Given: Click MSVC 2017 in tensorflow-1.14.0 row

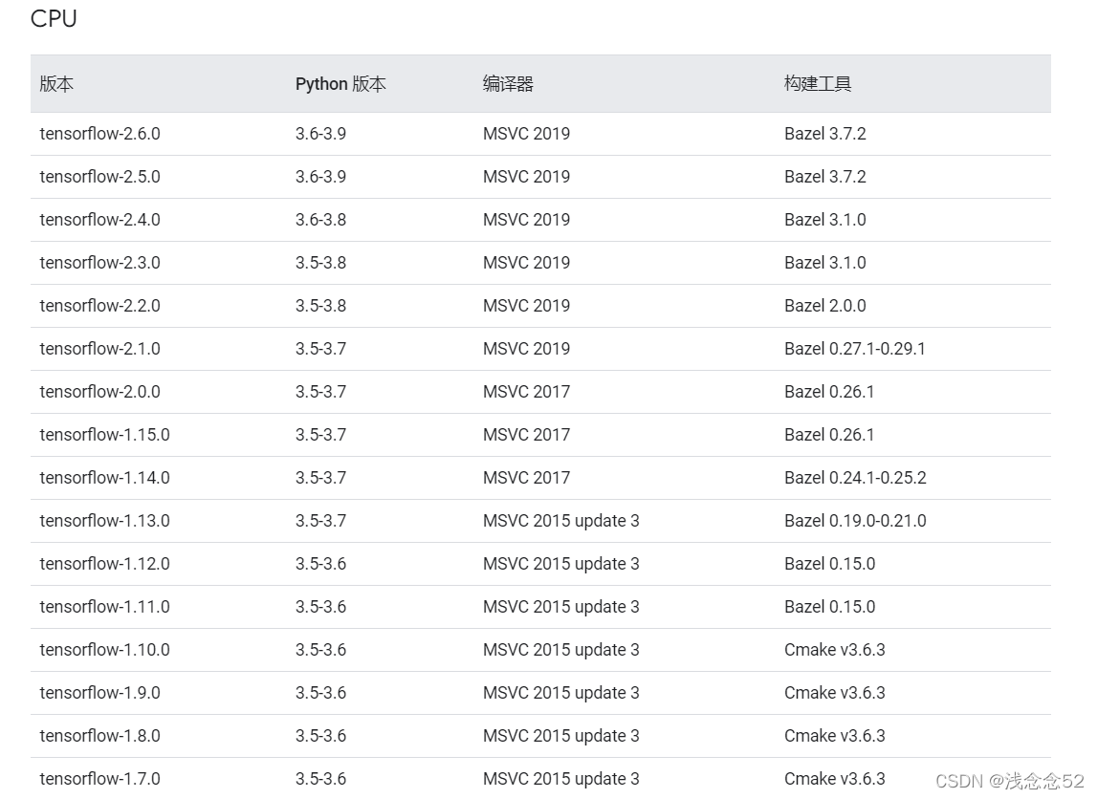Looking at the screenshot, I should tap(527, 478).
